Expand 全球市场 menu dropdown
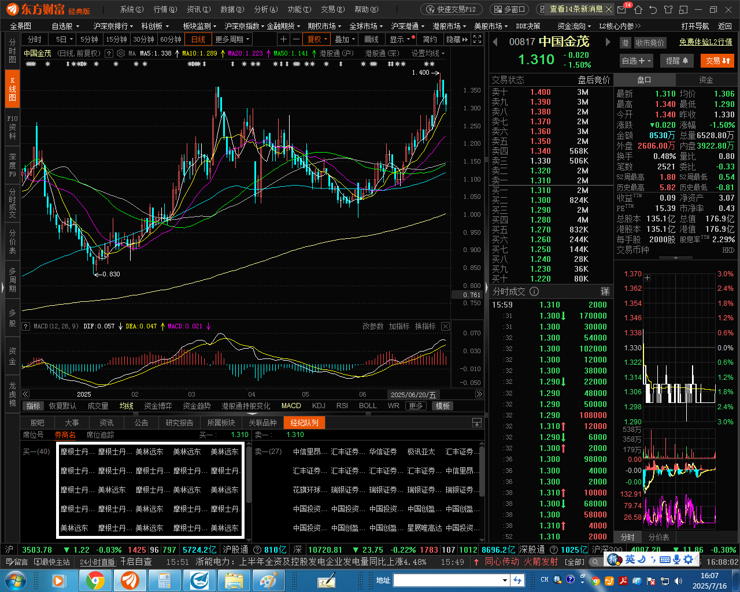The height and width of the screenshot is (592, 740). pos(365,26)
